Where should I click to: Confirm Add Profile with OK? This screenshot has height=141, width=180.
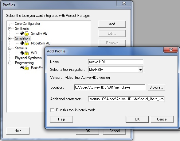click(137, 119)
